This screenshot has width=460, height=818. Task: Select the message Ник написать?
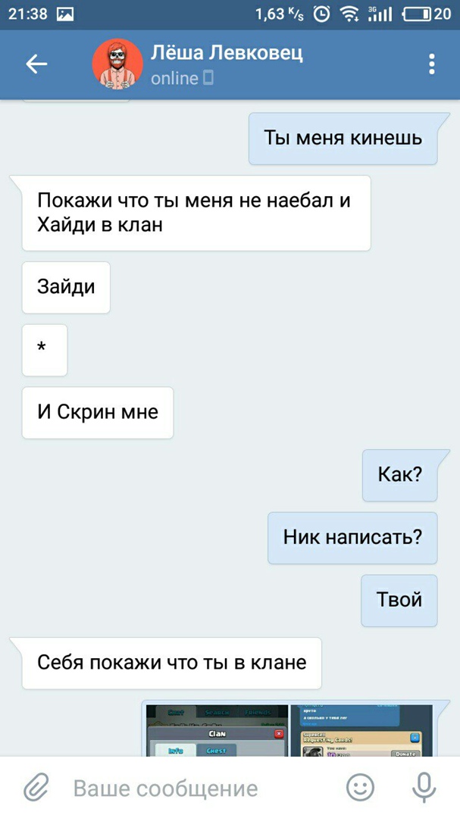coord(352,537)
